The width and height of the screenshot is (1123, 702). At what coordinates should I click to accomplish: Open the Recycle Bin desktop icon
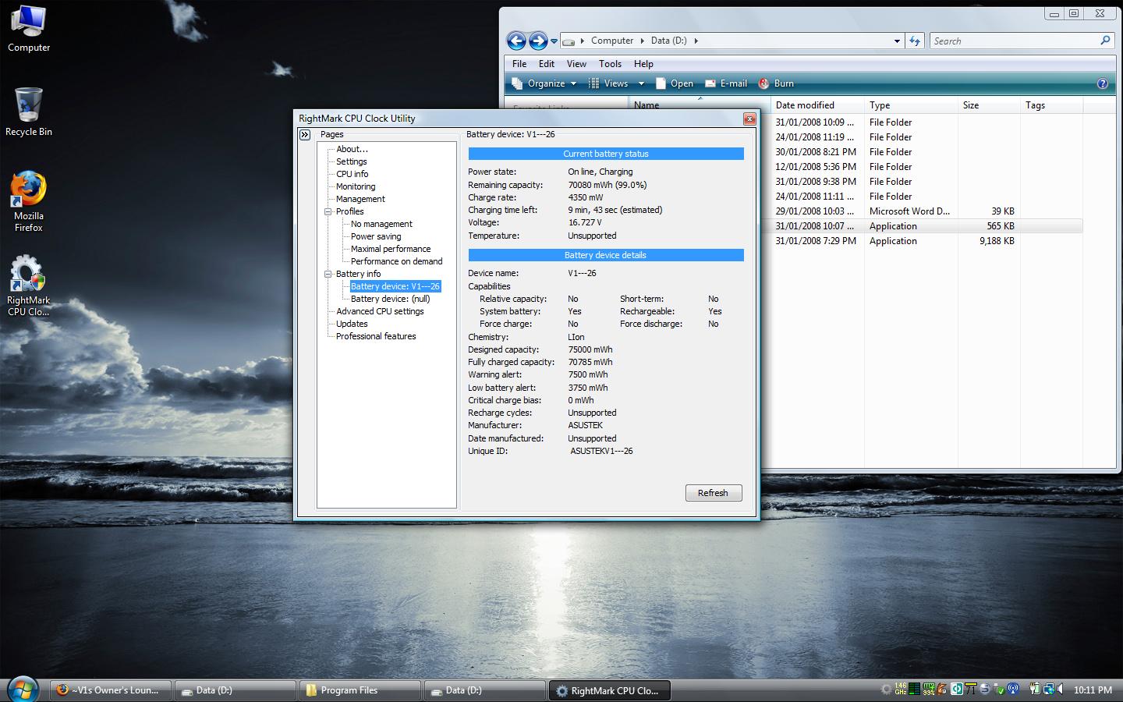coord(29,112)
